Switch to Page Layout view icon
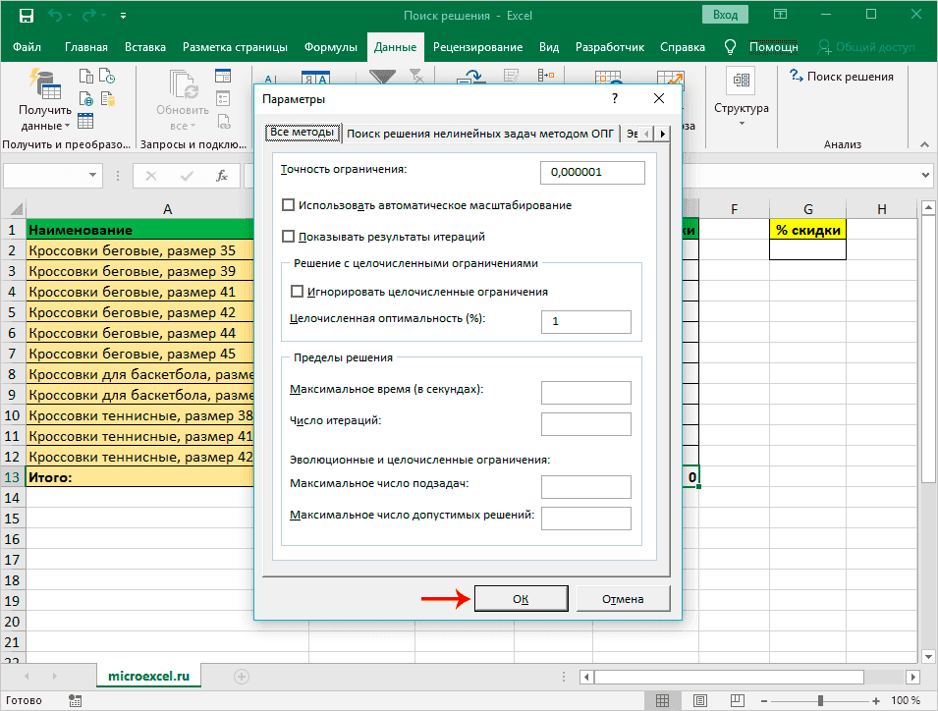Screen dimensions: 938x711 click(699, 700)
